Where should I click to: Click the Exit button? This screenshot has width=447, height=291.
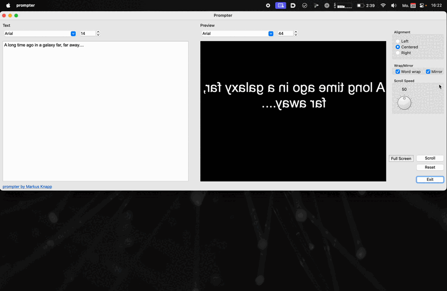tap(430, 180)
